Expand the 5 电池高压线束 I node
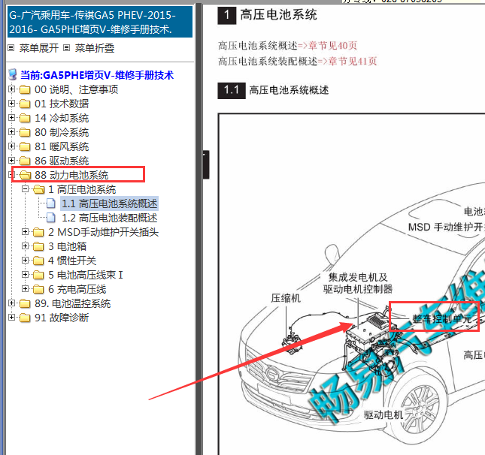 [26, 274]
